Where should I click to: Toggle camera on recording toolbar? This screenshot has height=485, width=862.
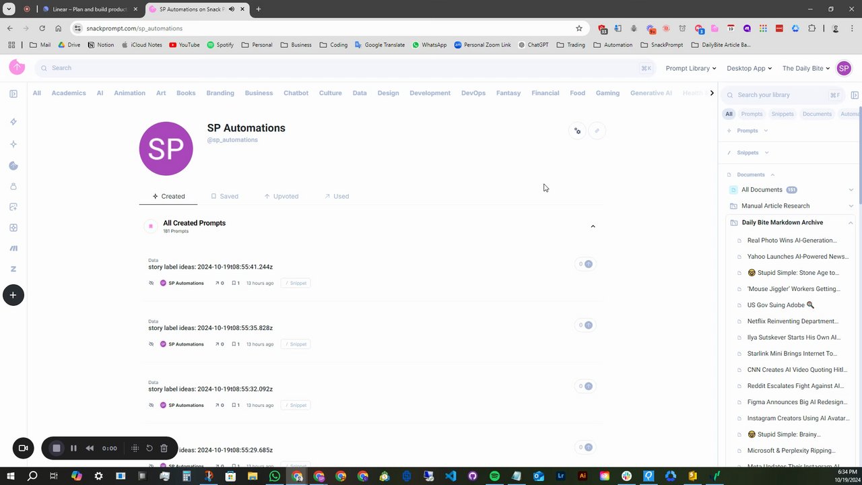pos(23,448)
